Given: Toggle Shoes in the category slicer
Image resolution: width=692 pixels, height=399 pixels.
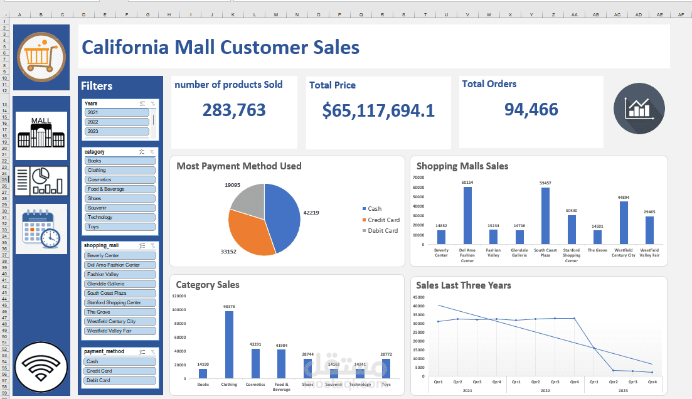Looking at the screenshot, I should click(x=119, y=198).
